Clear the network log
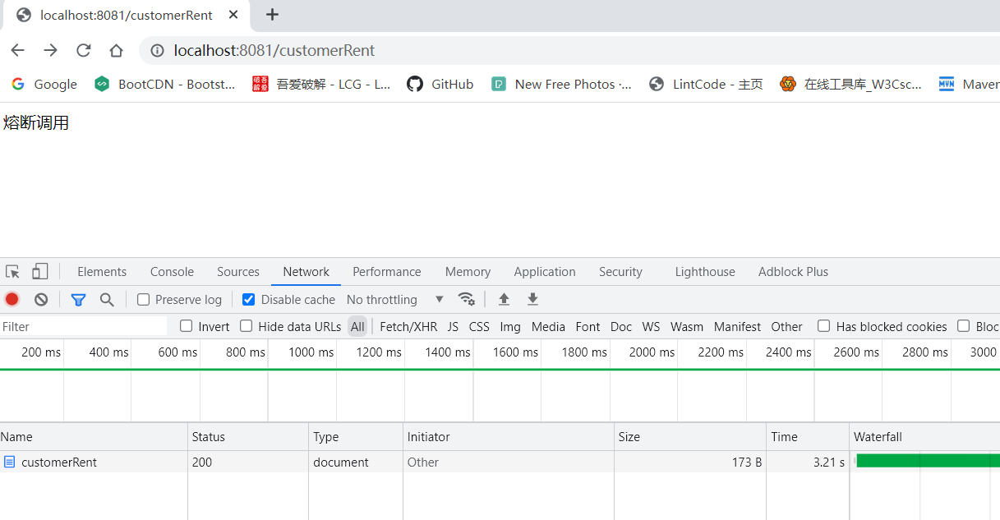1000x520 pixels. click(41, 300)
